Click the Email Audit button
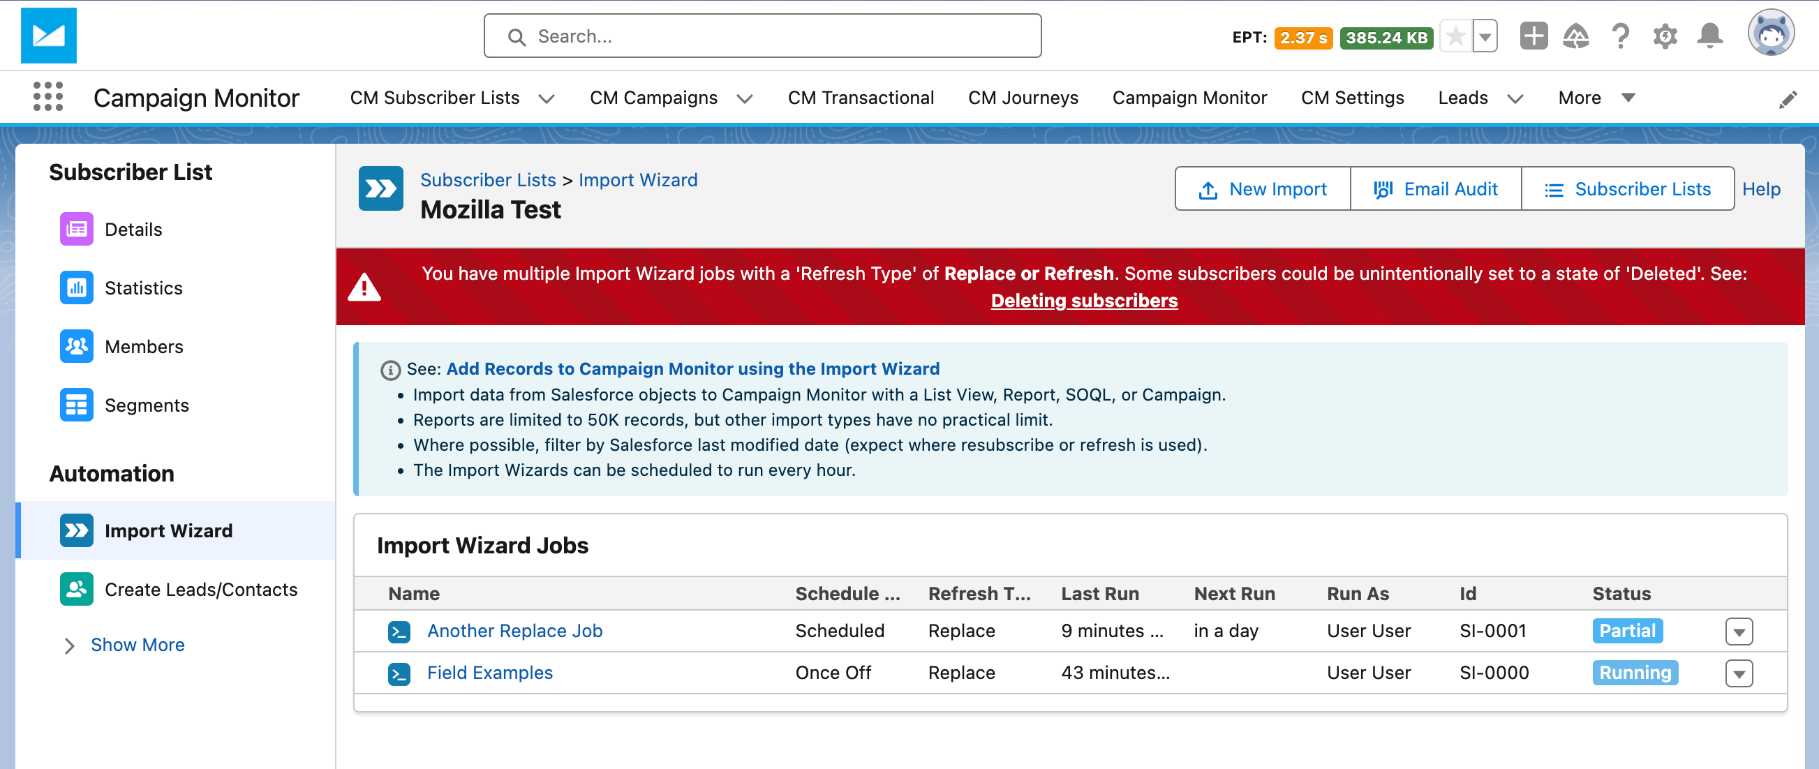The image size is (1819, 769). pyautogui.click(x=1436, y=188)
